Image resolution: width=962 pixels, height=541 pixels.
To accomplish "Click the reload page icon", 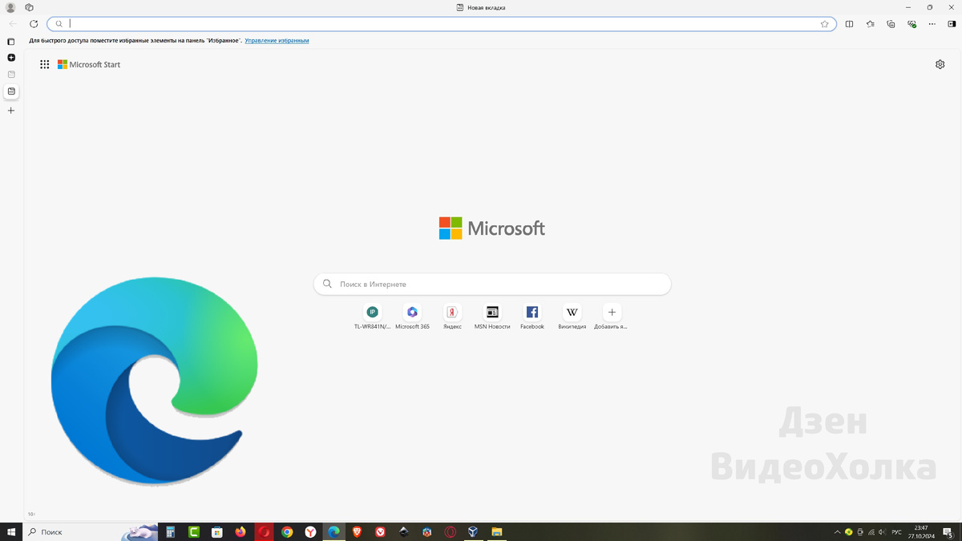I will point(32,24).
